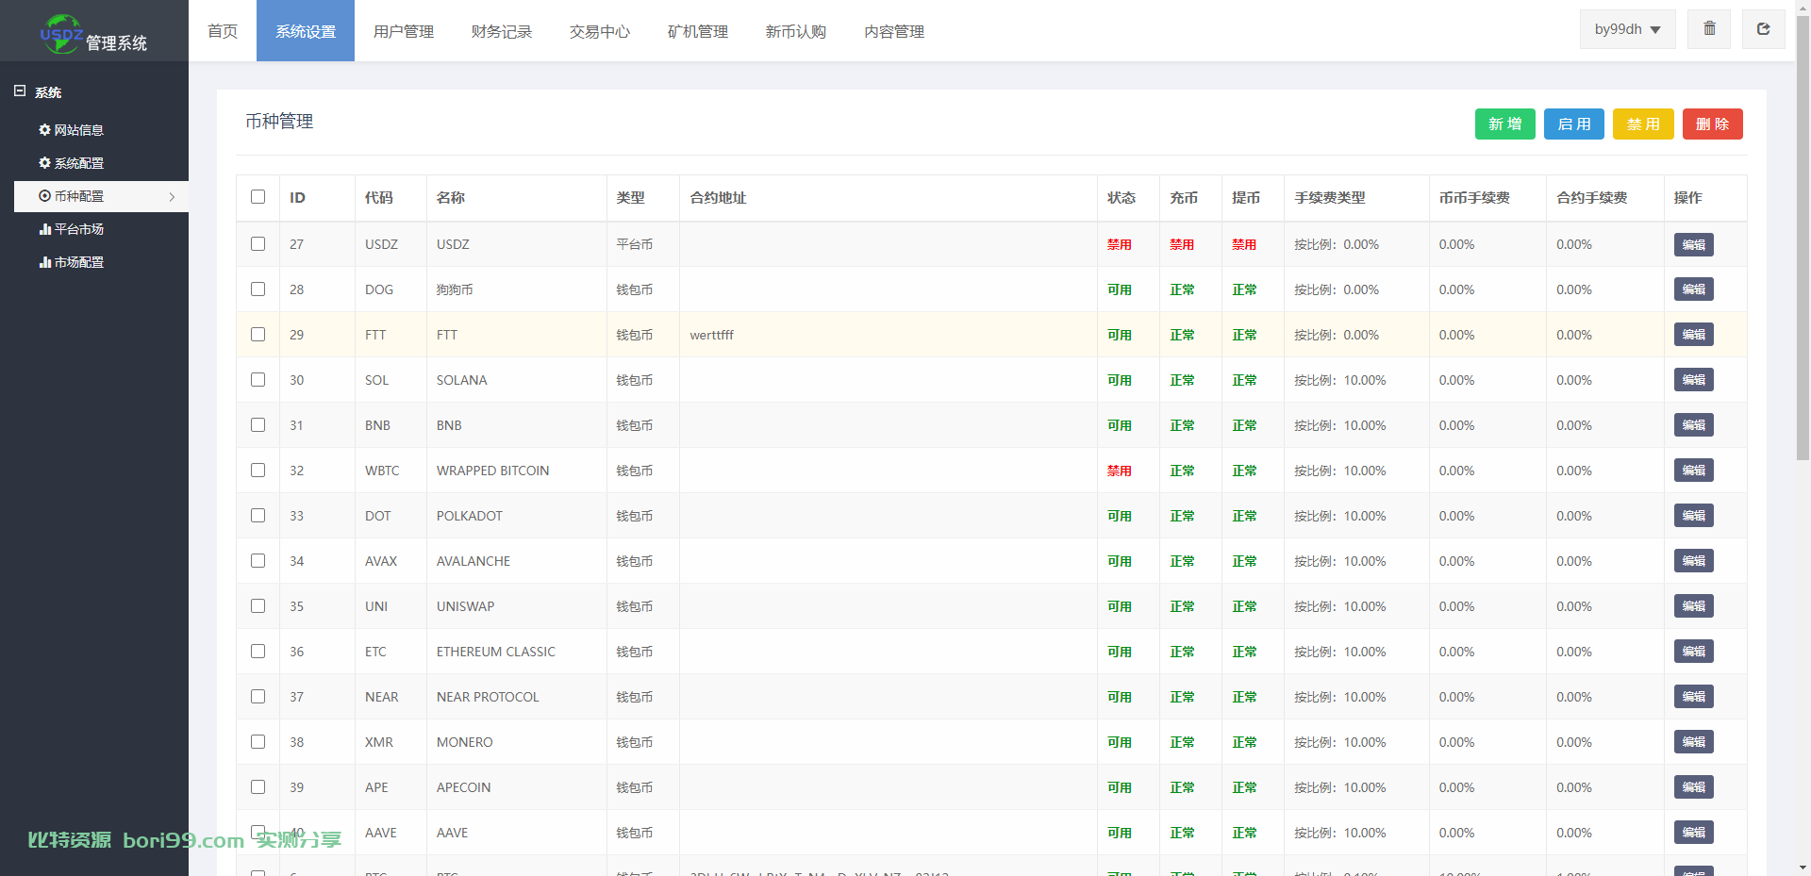Click the logout arrow icon in the header
1811x876 pixels.
point(1763,29)
